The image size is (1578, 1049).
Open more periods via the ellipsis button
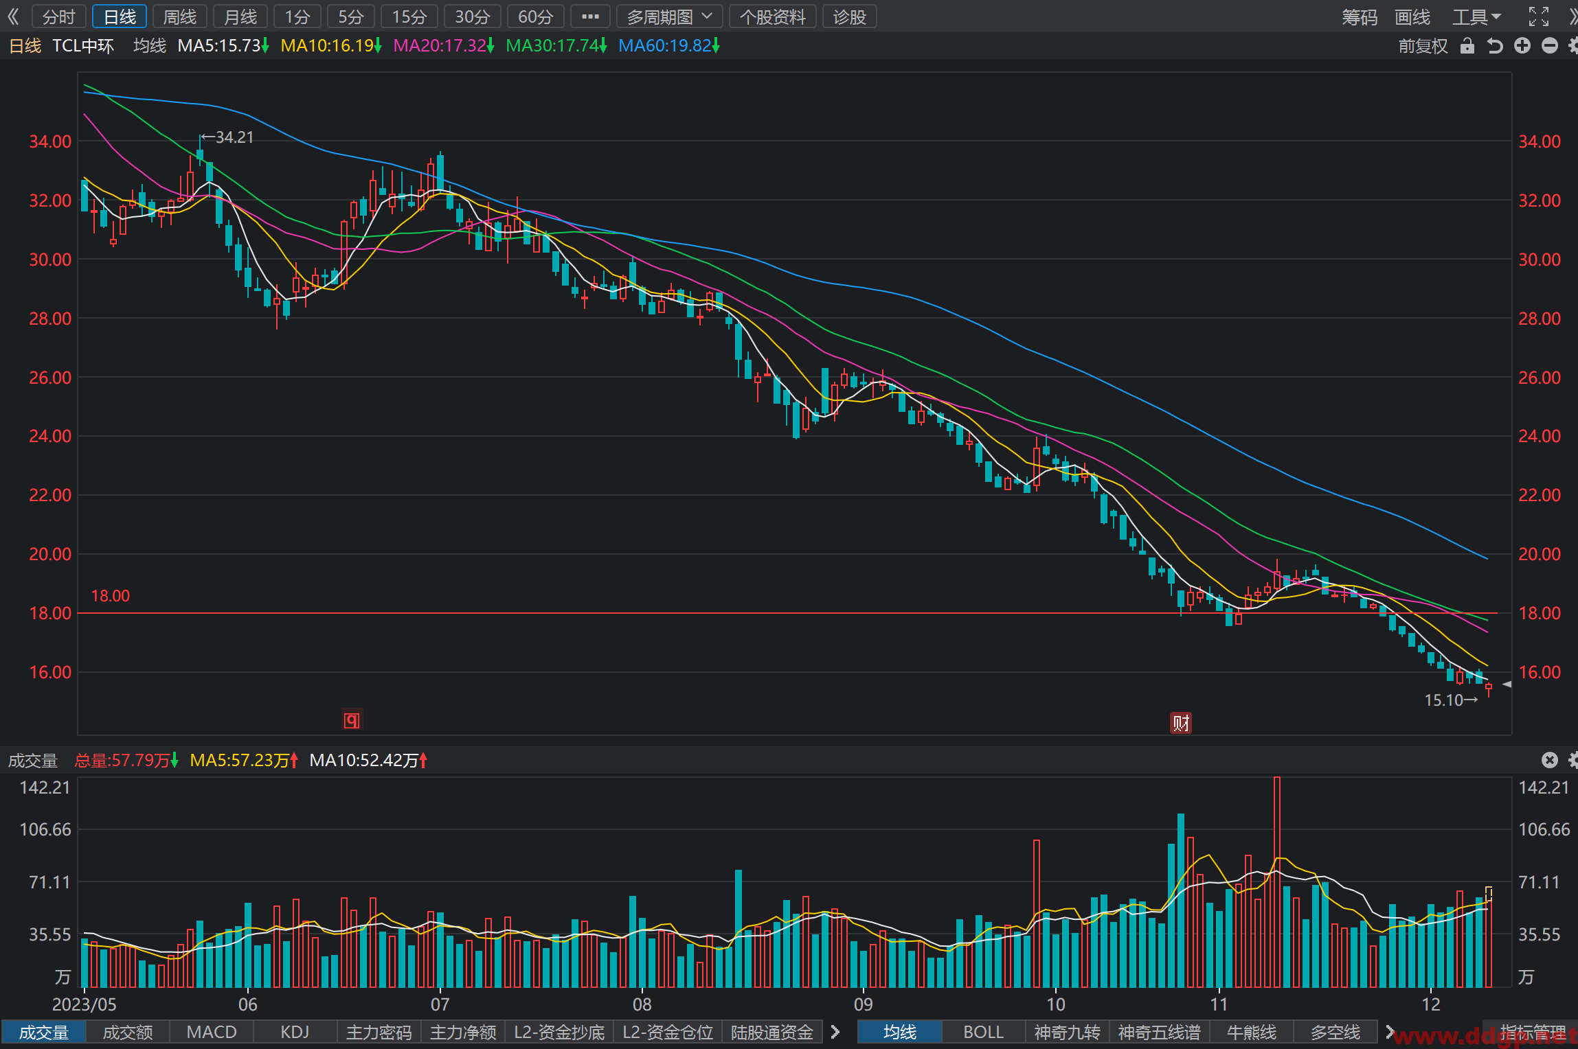tap(590, 16)
